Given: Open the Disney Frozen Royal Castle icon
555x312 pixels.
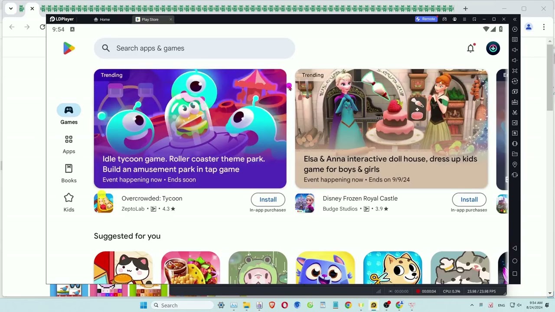Looking at the screenshot, I should click(305, 203).
